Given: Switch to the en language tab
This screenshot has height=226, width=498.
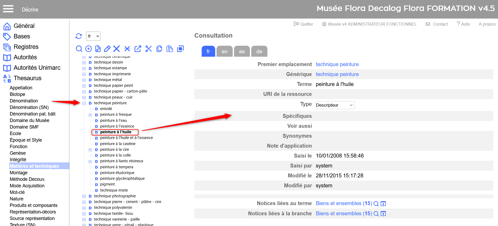Looking at the screenshot, I should pos(224,51).
